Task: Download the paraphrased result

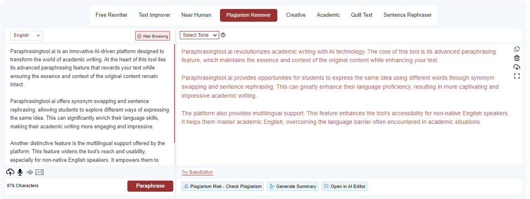Action: tap(517, 67)
